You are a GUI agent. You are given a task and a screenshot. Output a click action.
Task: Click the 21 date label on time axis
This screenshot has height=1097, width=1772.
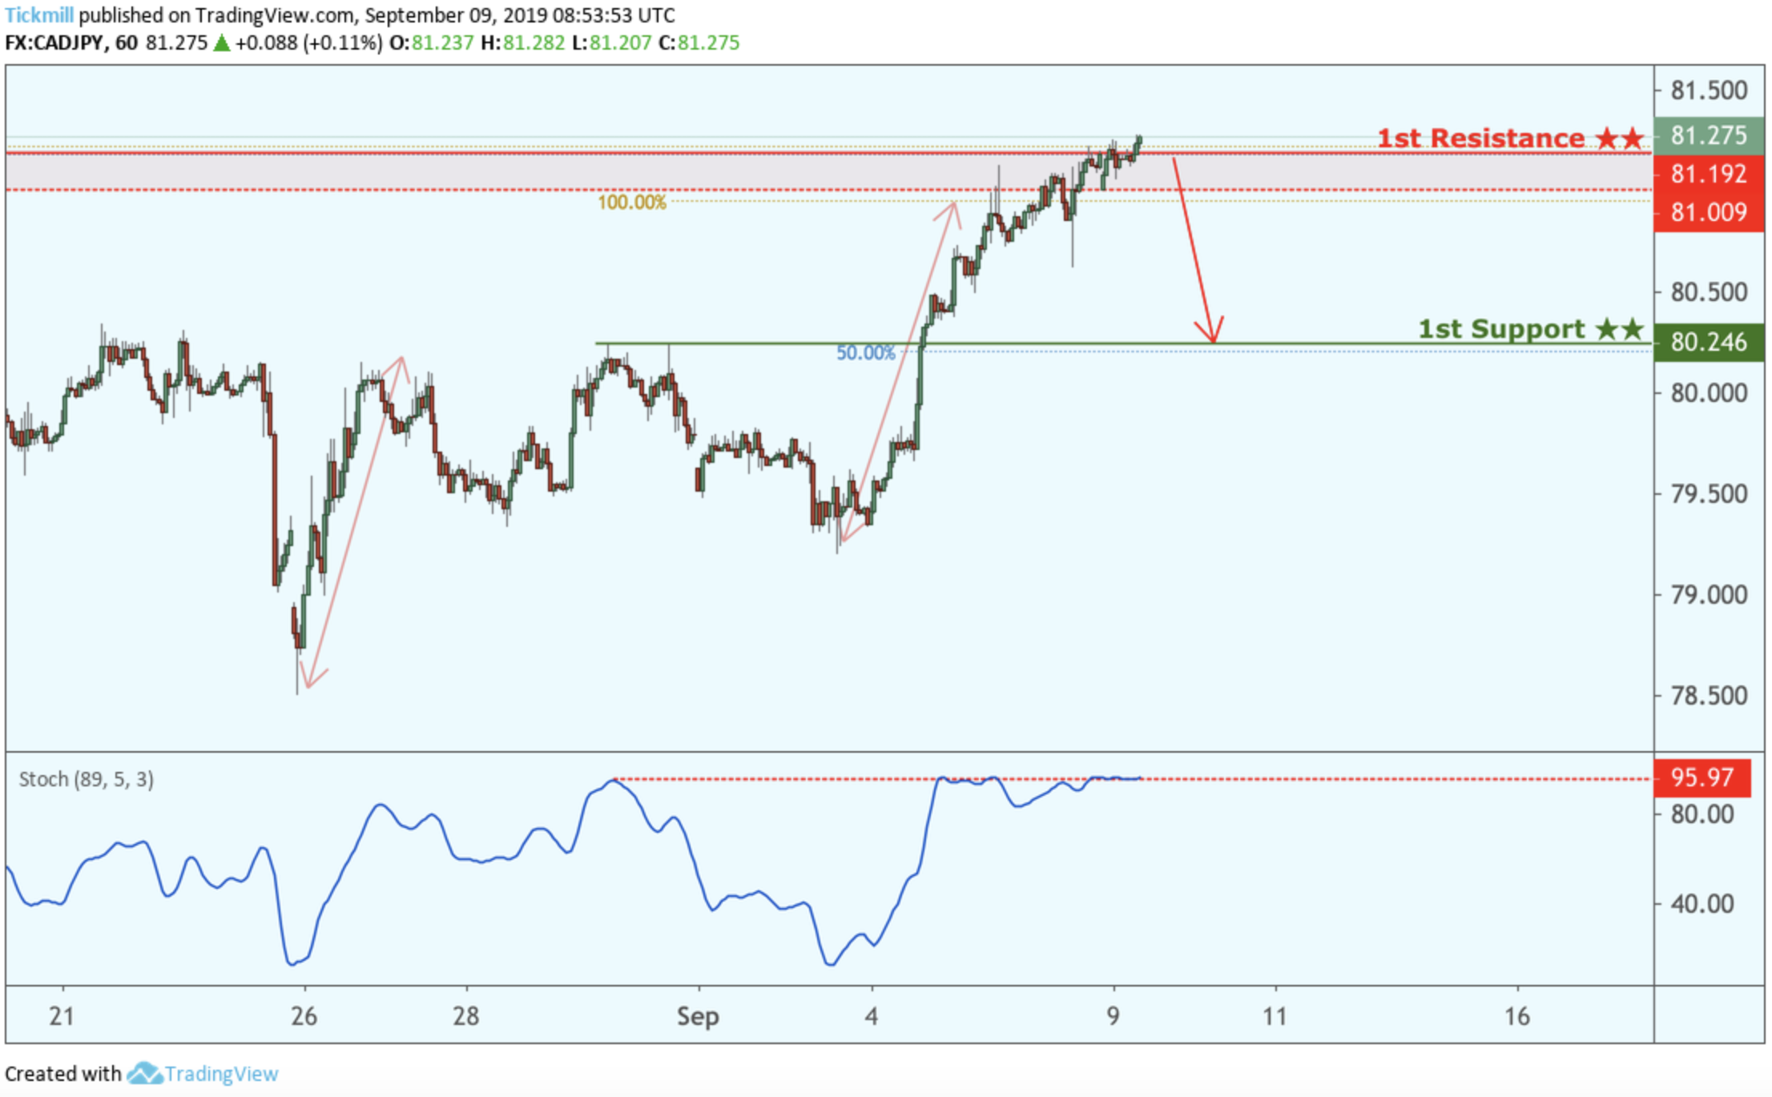coord(62,1016)
